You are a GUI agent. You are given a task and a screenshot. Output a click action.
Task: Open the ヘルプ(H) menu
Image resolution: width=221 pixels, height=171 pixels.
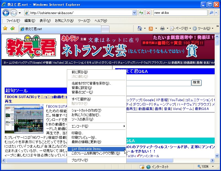101,21
